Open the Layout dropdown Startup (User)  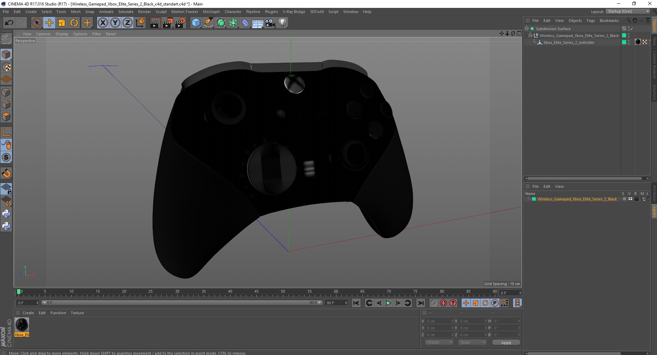(628, 11)
